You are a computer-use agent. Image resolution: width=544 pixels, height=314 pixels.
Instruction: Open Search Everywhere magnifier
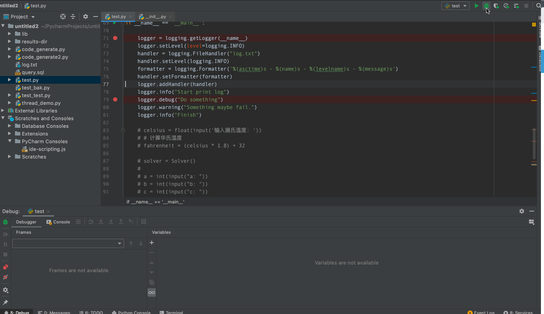[539, 6]
